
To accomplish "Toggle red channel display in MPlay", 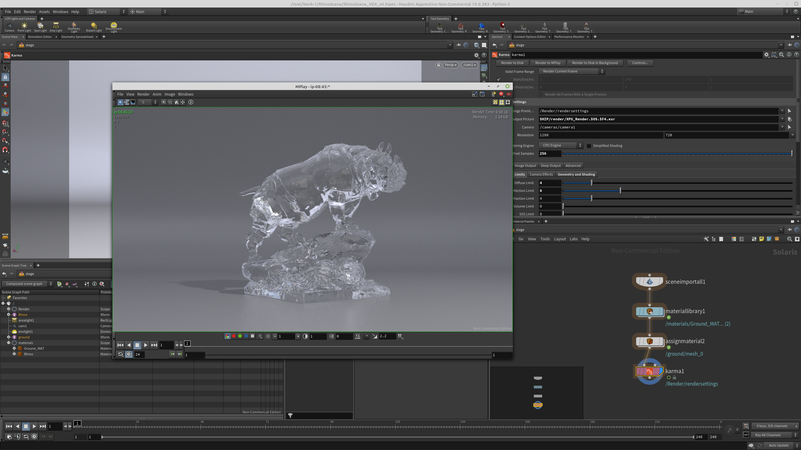I will [x=234, y=336].
